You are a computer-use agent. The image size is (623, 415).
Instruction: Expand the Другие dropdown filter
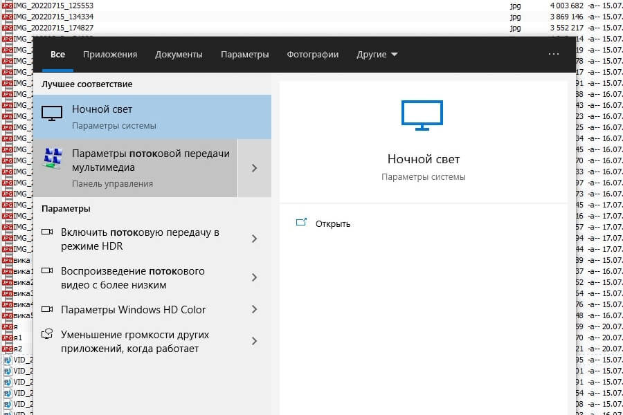(377, 55)
